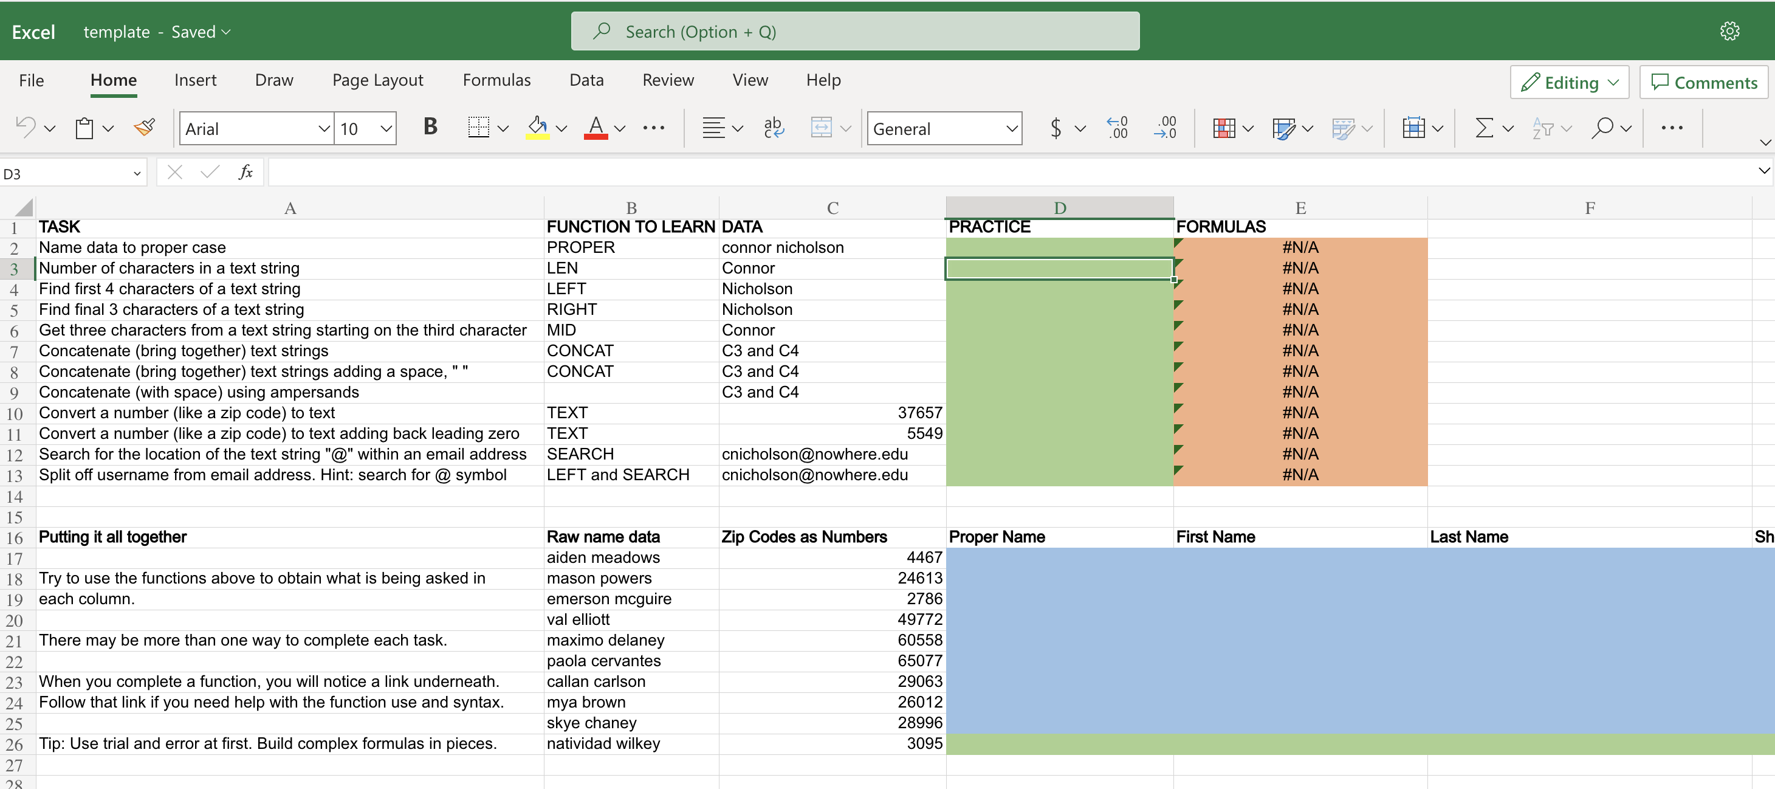Expand the General number format dropdown
The image size is (1775, 789).
[x=1011, y=129]
